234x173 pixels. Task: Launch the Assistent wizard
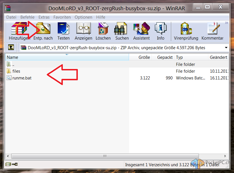141,31
